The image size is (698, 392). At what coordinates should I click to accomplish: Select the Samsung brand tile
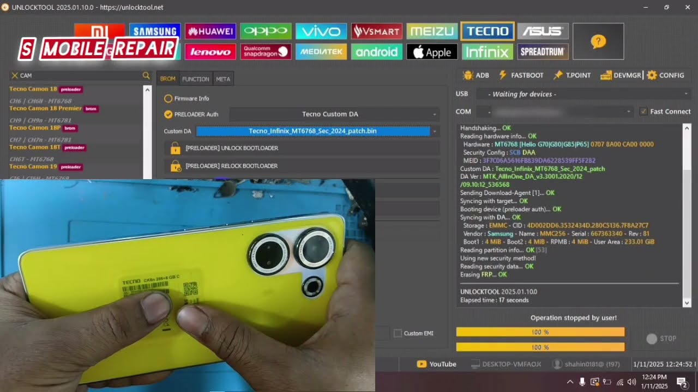155,31
